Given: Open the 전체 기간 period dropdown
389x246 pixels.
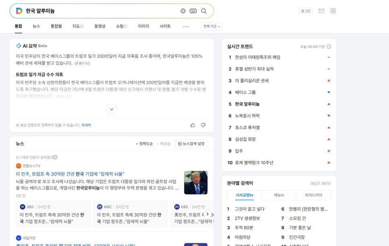Looking at the screenshot, I should (x=212, y=26).
